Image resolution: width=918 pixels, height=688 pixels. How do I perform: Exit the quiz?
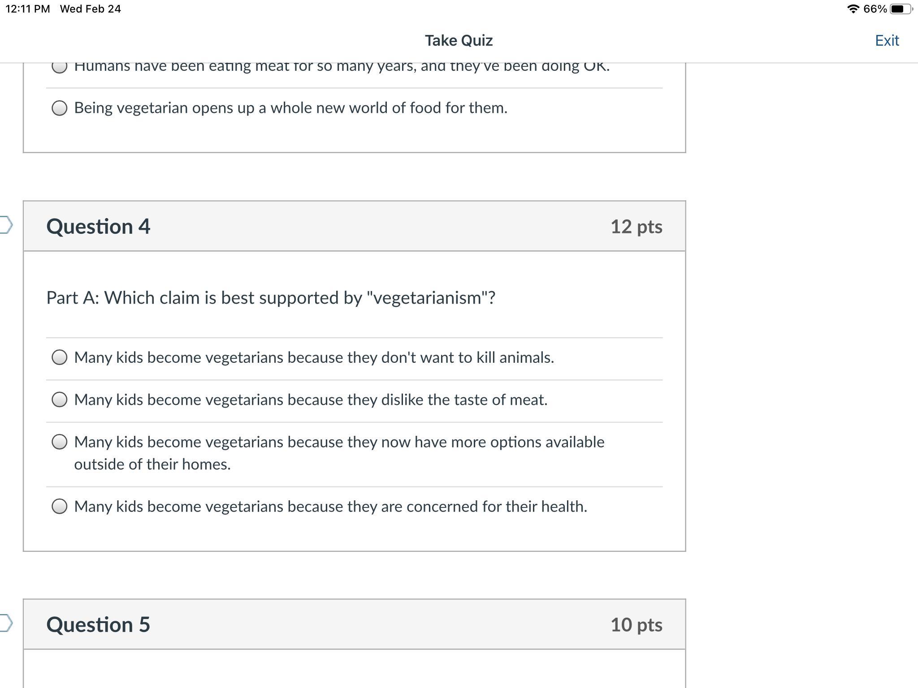click(x=887, y=40)
